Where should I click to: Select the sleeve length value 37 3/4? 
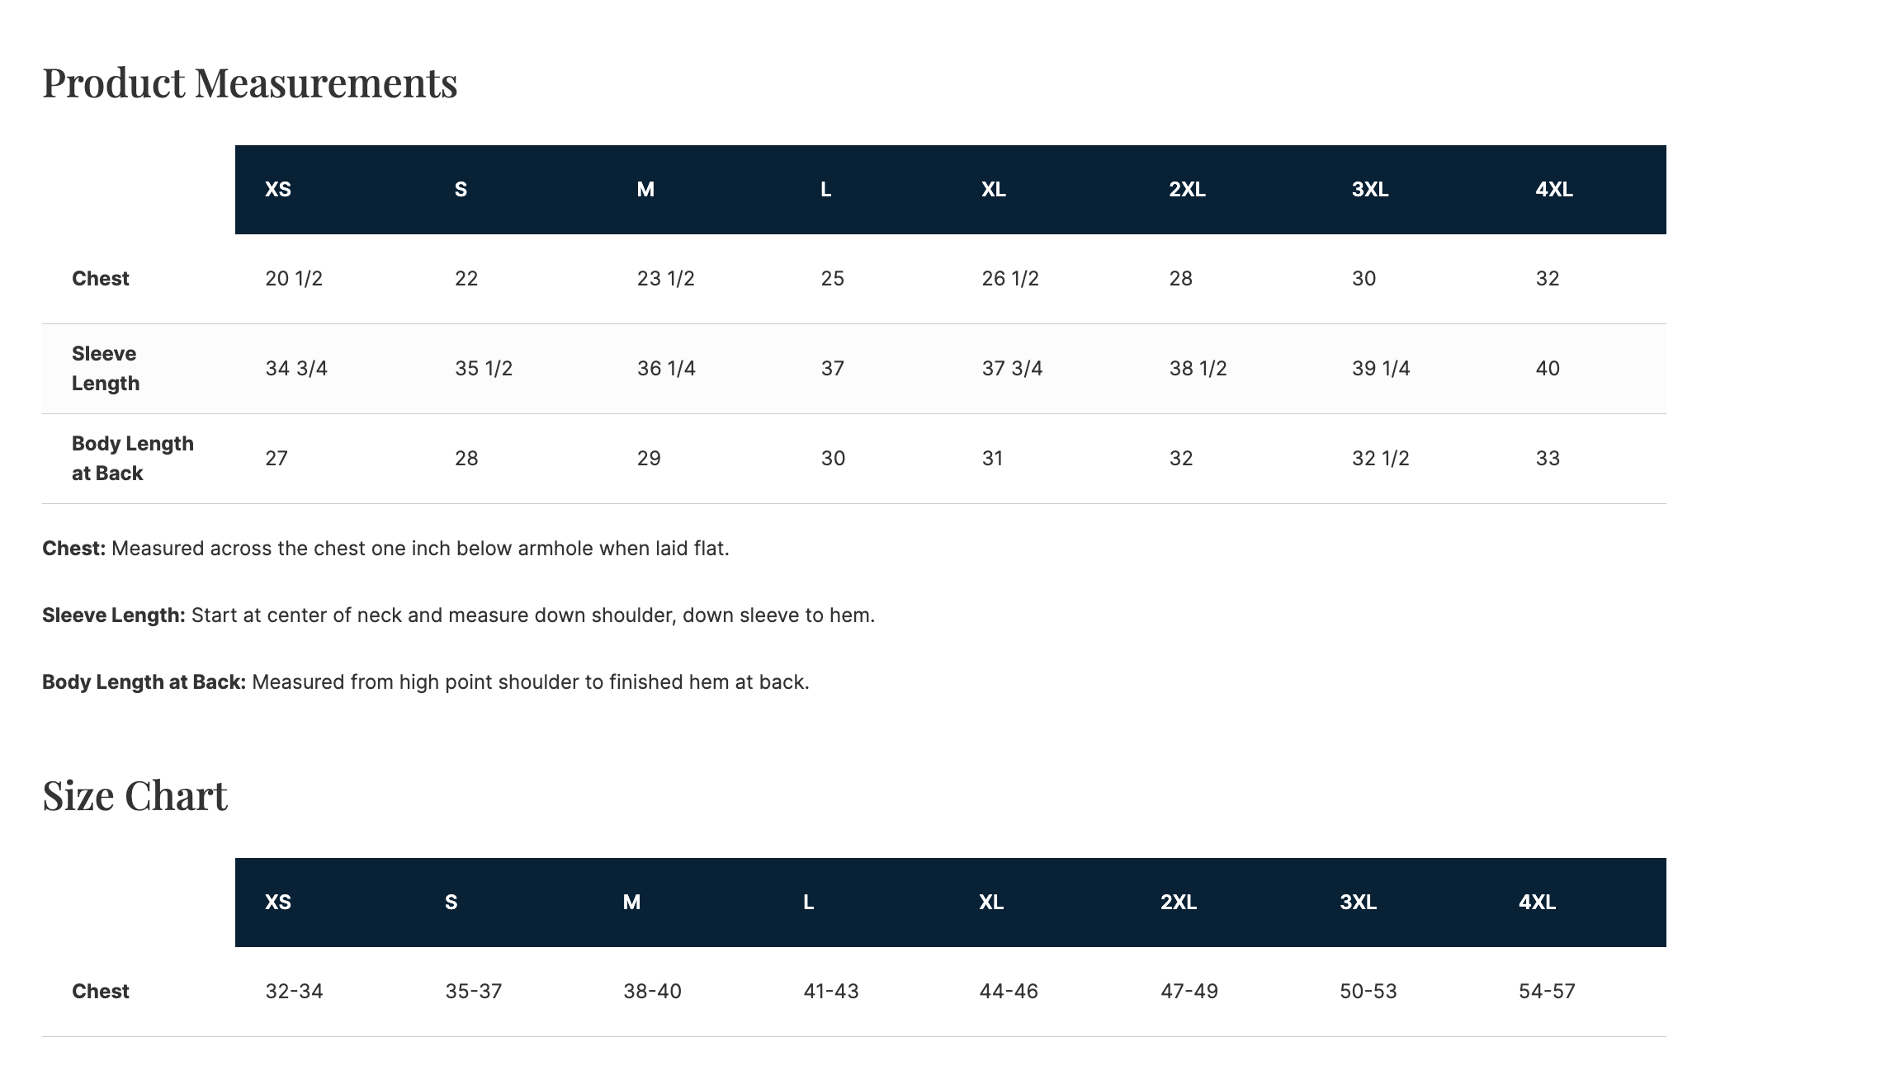coord(1012,369)
